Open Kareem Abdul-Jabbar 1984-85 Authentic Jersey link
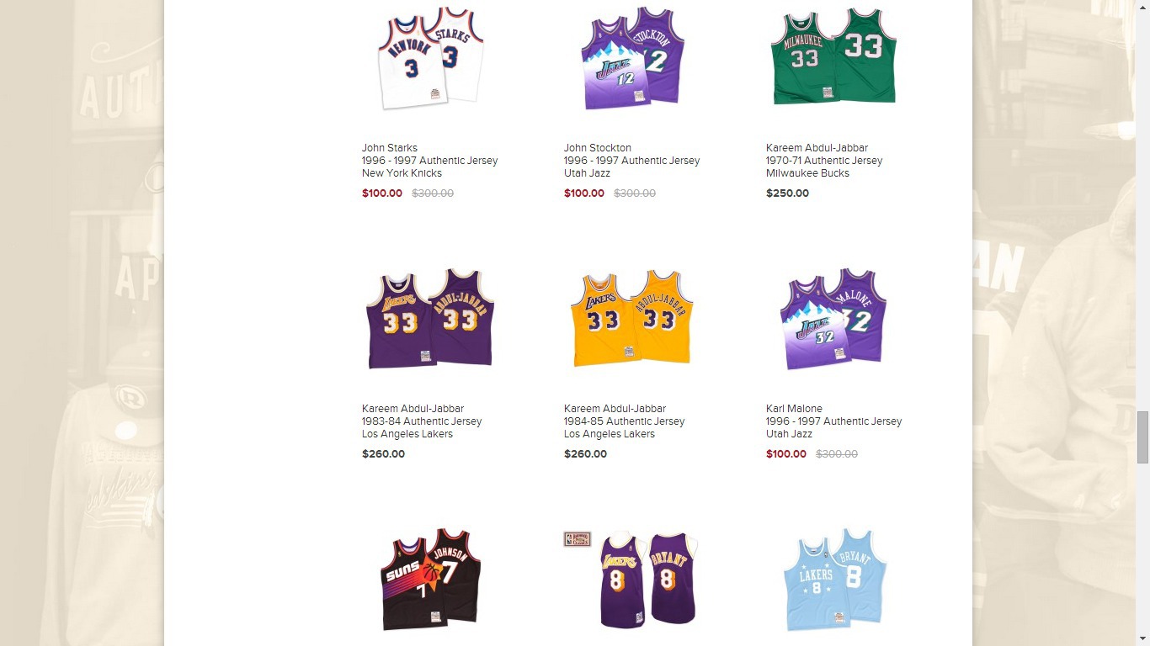 (x=625, y=421)
